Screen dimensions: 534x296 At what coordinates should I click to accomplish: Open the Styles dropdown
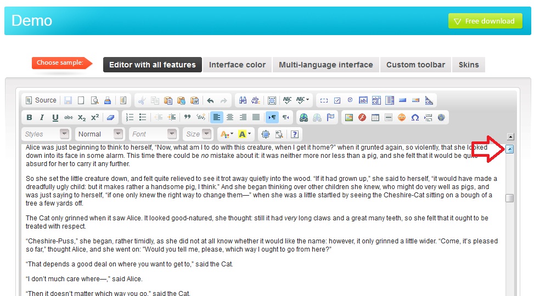(x=47, y=134)
